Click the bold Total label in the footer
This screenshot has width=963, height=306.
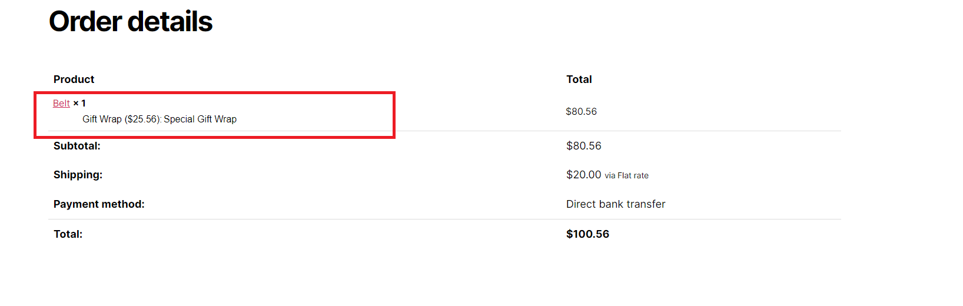pyautogui.click(x=68, y=234)
